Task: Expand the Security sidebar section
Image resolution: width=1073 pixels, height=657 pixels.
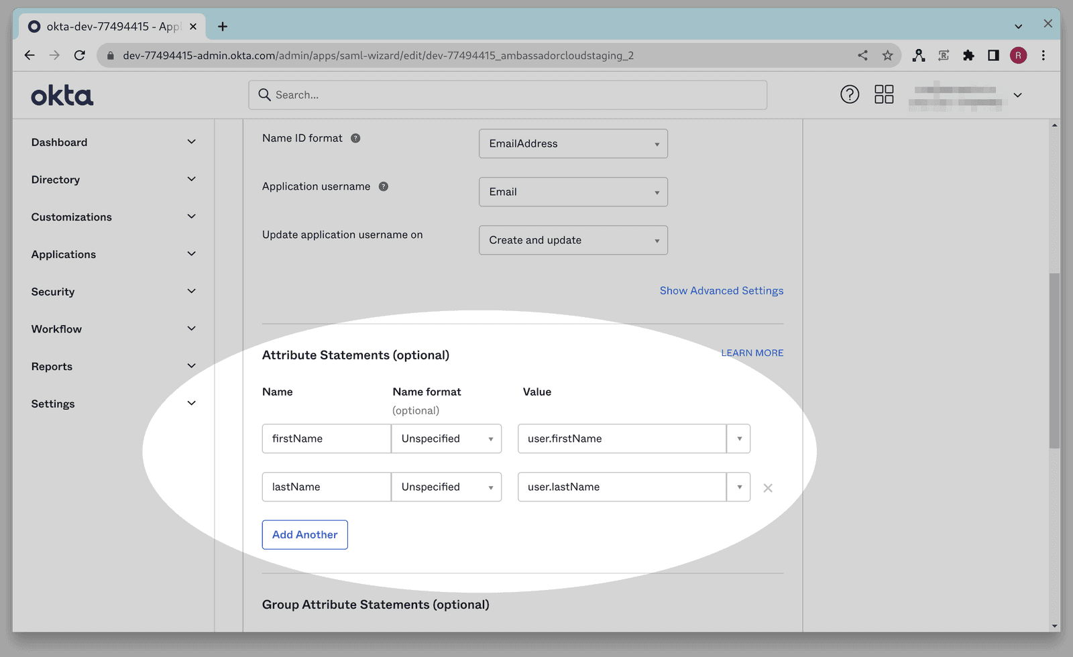Action: pyautogui.click(x=192, y=291)
